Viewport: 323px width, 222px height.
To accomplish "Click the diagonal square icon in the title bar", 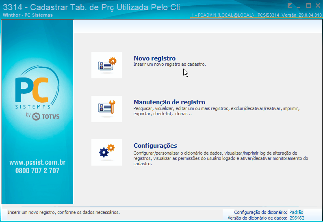I will point(290,6).
